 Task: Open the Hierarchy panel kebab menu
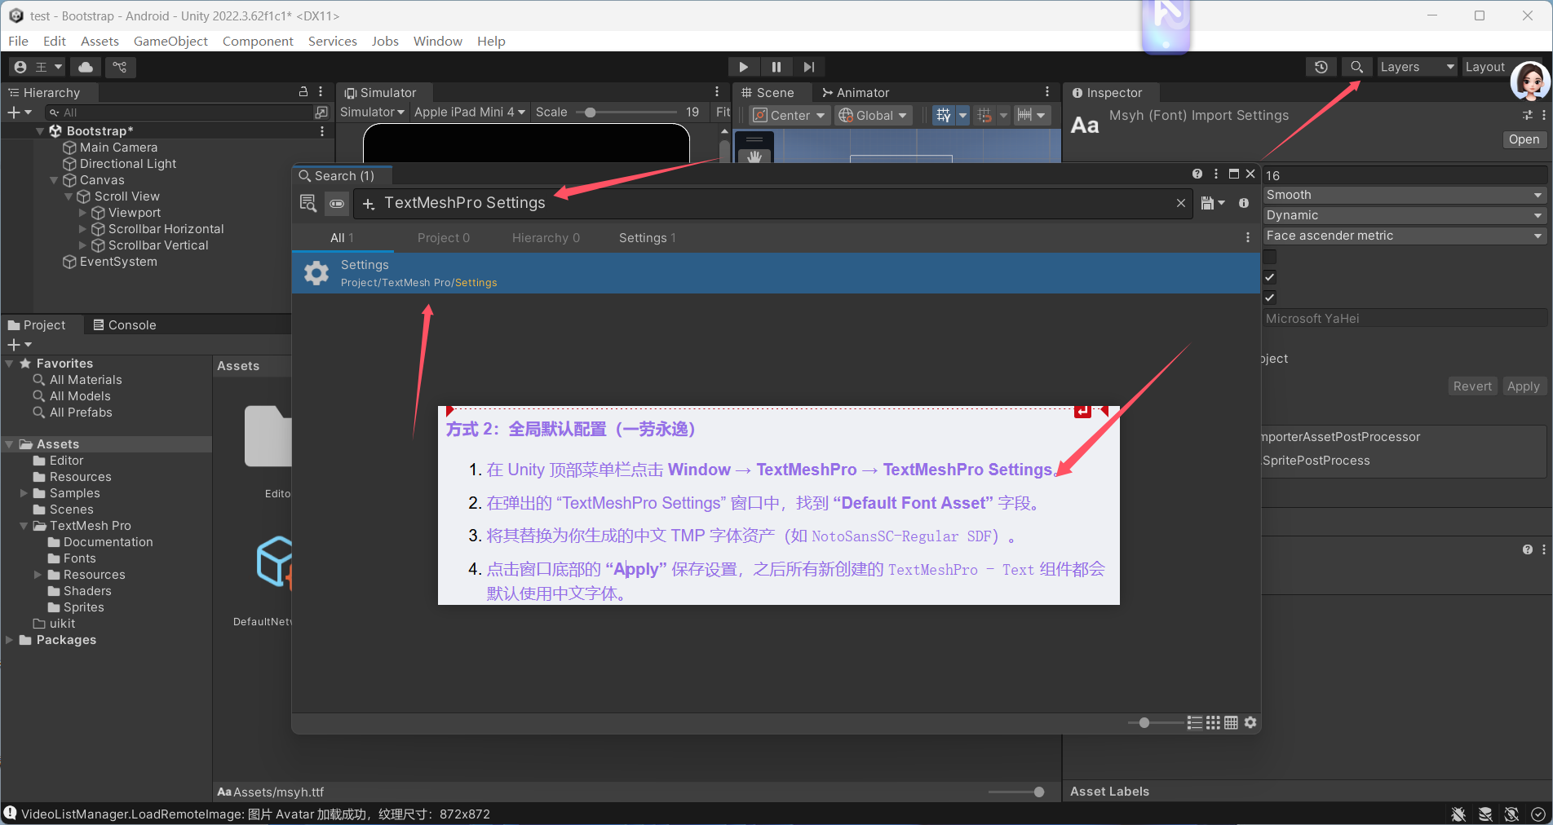pyautogui.click(x=321, y=92)
